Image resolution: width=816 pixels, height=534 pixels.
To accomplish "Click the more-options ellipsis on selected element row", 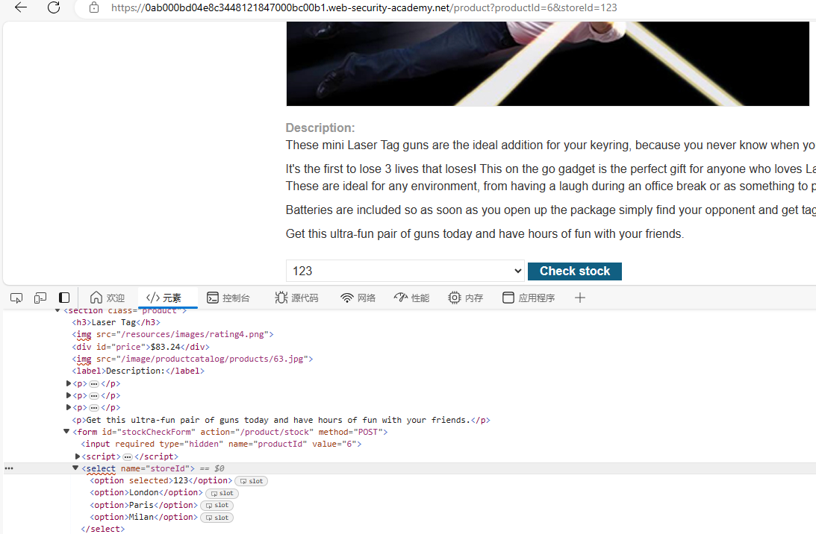I will pyautogui.click(x=8, y=468).
